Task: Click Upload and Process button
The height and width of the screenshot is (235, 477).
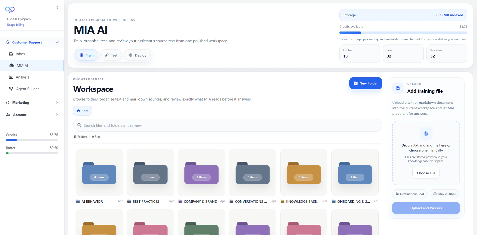Action: (x=426, y=208)
